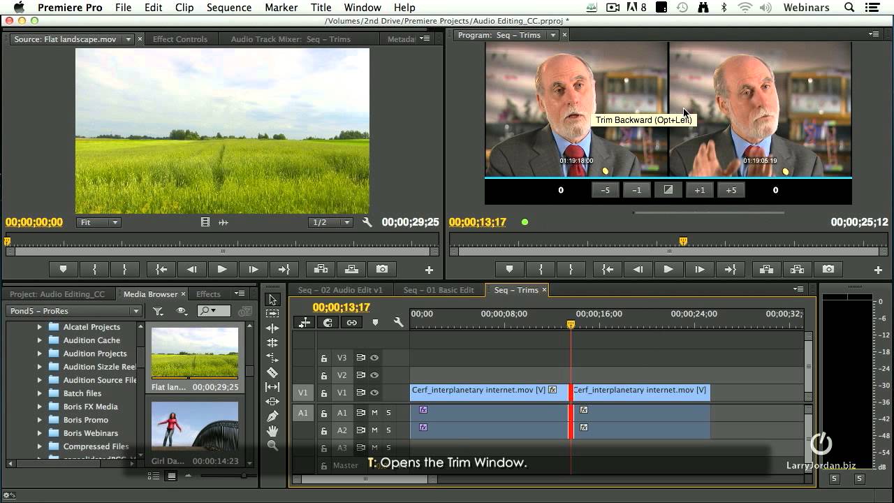This screenshot has height=503, width=894.
Task: Toggle V1 track visibility eye
Action: 374,393
